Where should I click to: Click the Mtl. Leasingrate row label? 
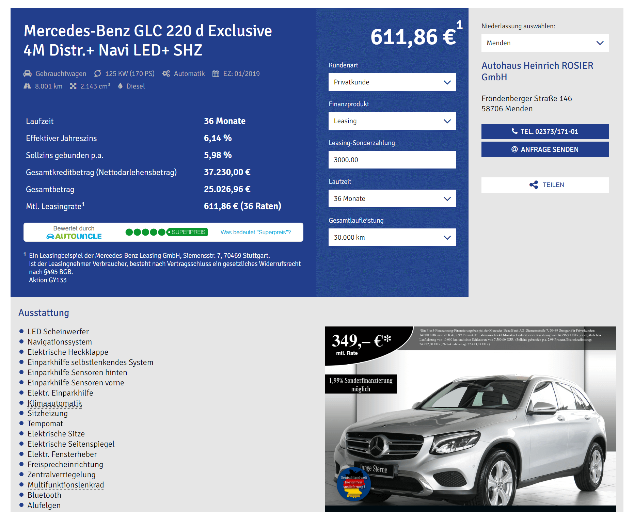56,206
